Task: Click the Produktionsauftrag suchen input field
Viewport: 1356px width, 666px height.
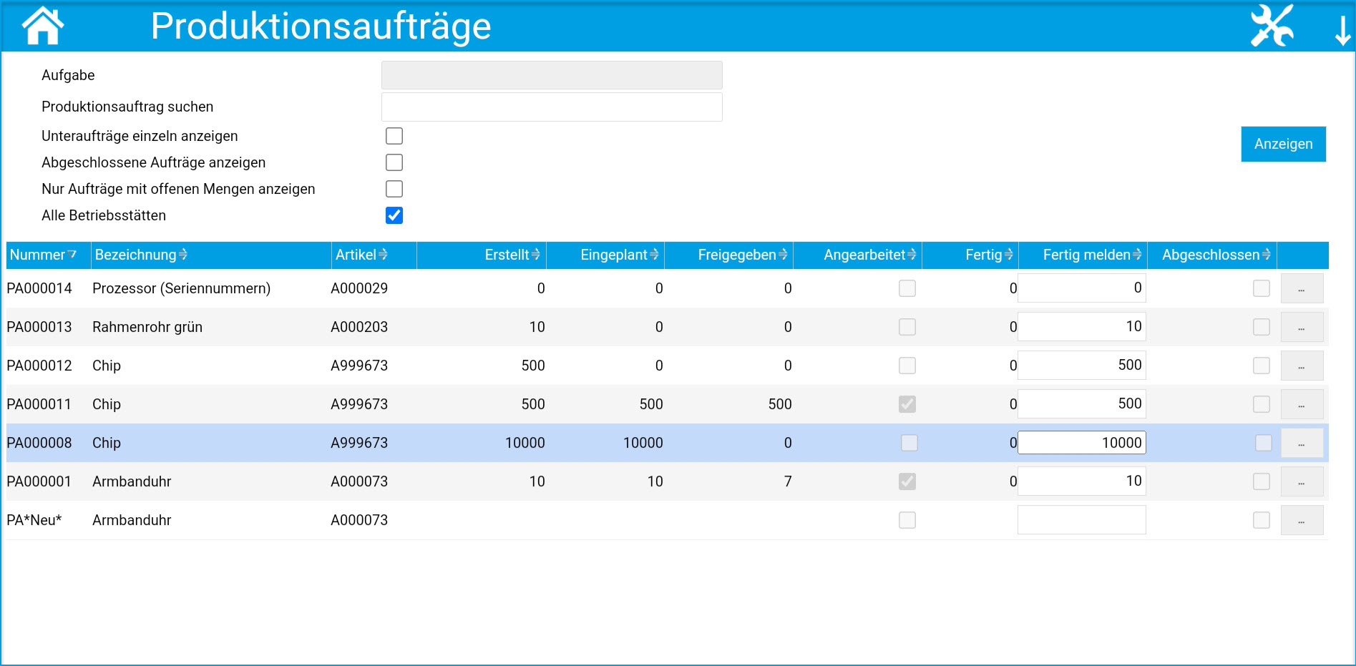Action: tap(552, 107)
